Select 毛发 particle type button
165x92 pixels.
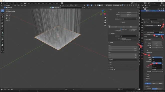coord(159,34)
